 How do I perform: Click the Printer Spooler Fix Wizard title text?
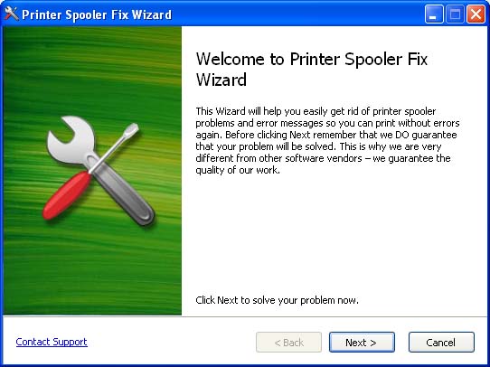pos(97,14)
